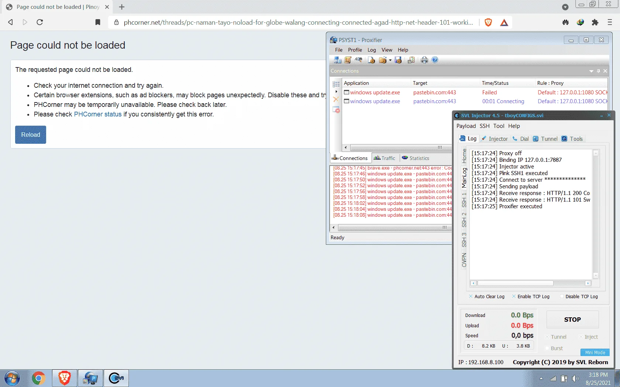
Task: Open the Profile menu in Proxifier
Action: 355,50
